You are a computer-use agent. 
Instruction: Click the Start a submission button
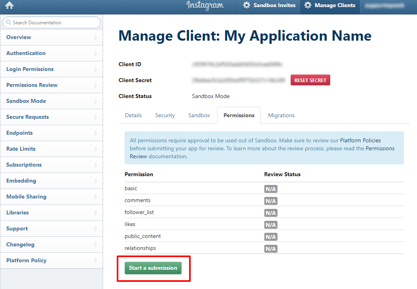click(x=153, y=268)
